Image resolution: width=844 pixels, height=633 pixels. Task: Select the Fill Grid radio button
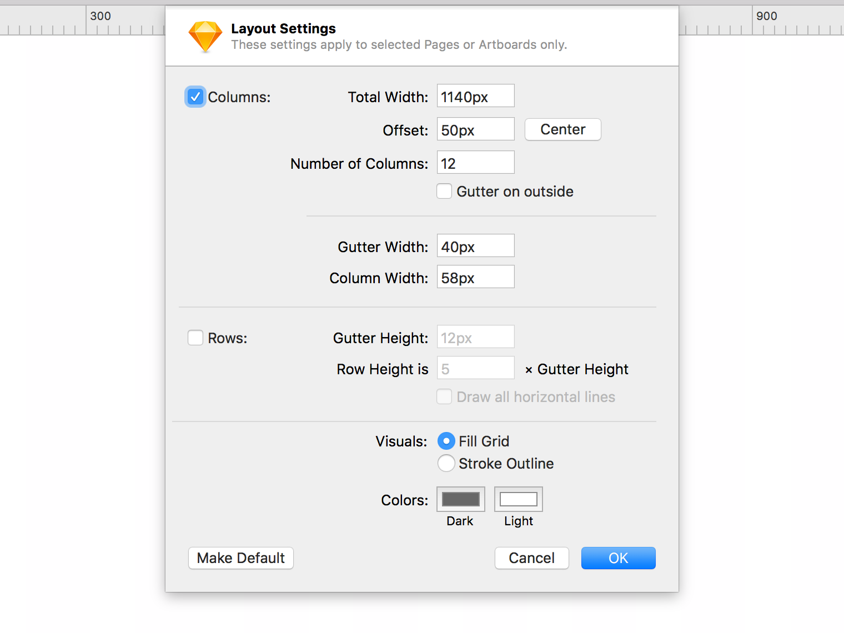(x=446, y=441)
